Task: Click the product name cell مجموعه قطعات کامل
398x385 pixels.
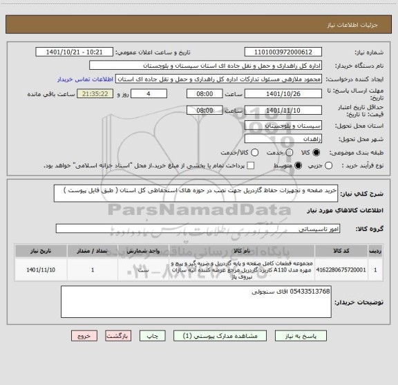Action: pyautogui.click(x=242, y=270)
